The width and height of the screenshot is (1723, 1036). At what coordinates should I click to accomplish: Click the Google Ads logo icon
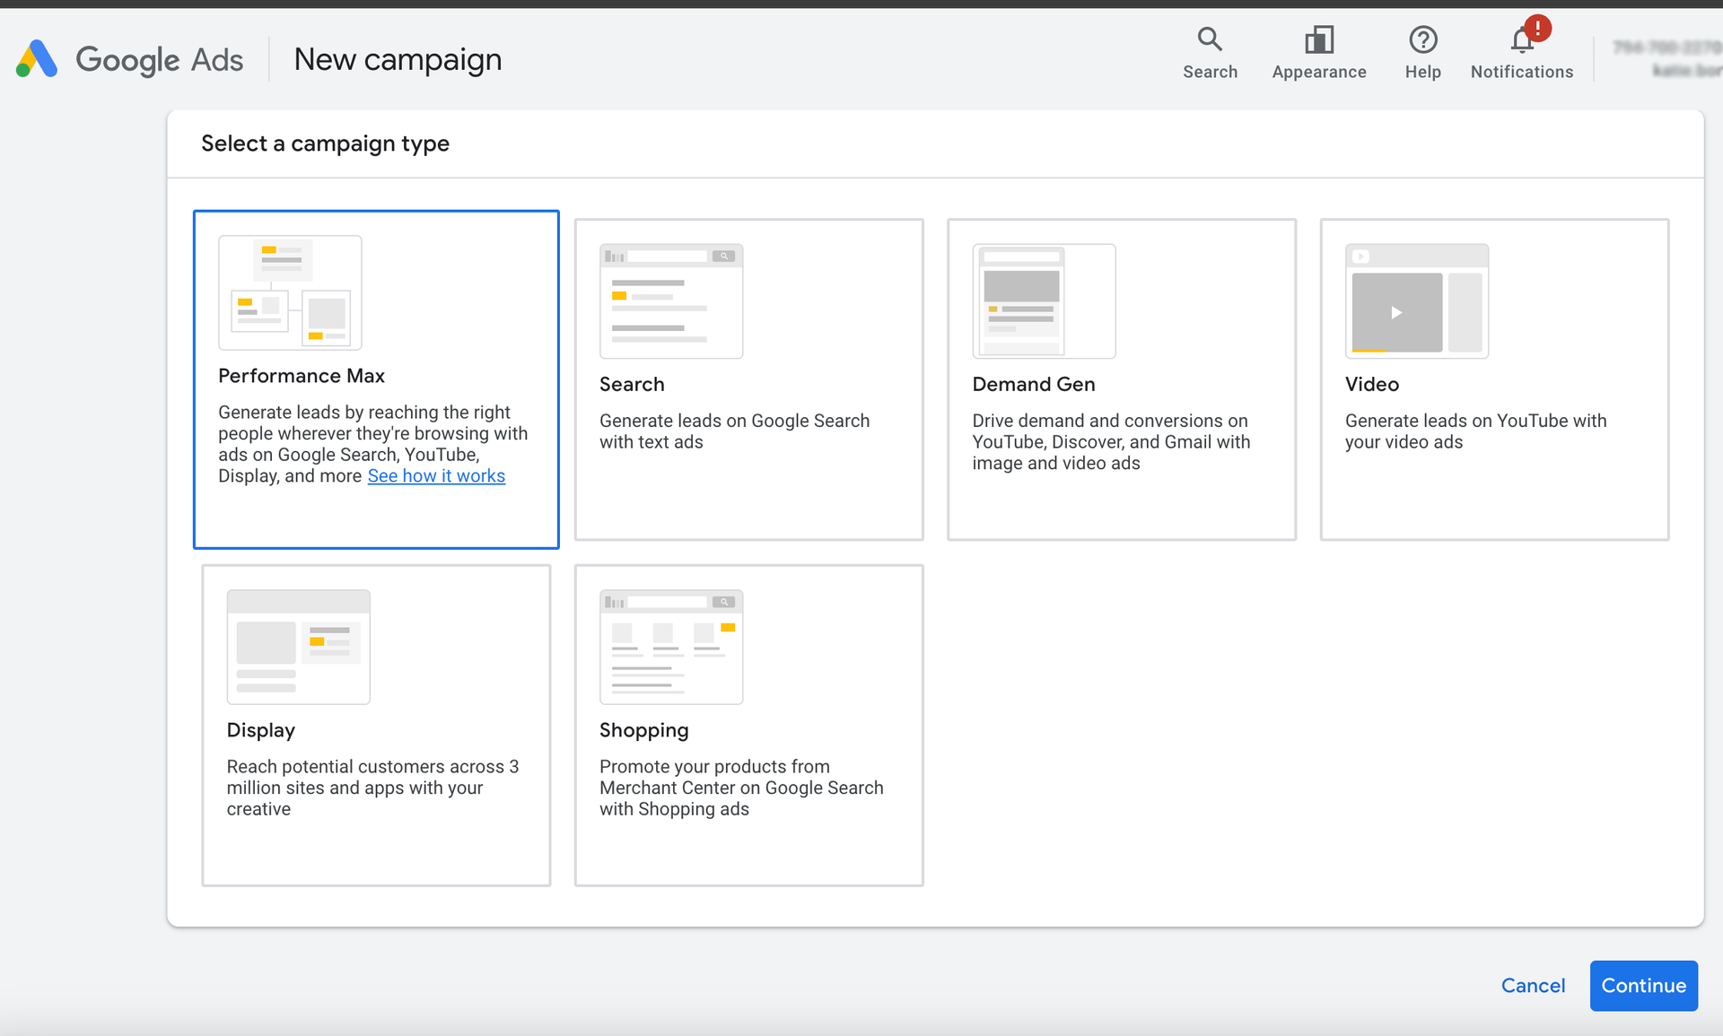click(x=37, y=59)
